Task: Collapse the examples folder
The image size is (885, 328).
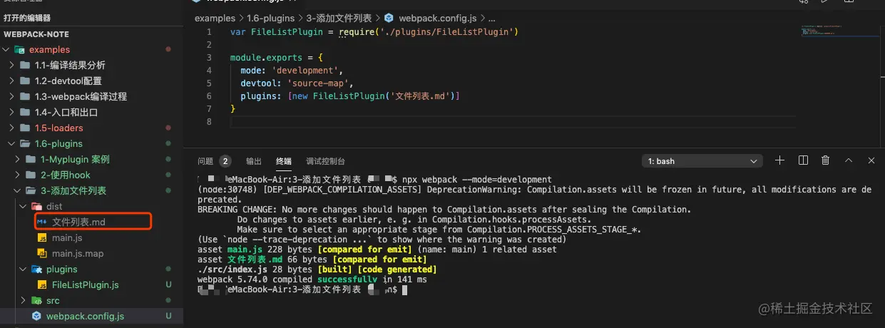Action: (8, 50)
